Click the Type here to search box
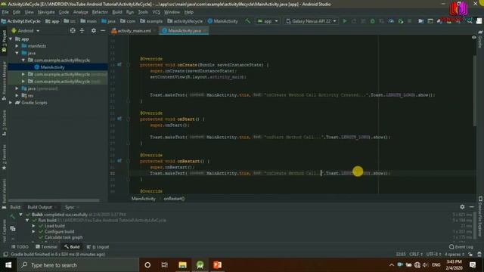 click(78, 265)
